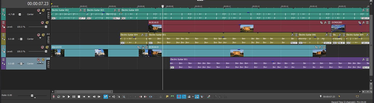
Task: Open Event FX on Electric Guitar 003
Action: pos(115,10)
